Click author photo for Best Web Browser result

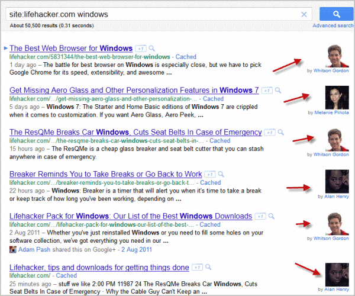point(337,56)
